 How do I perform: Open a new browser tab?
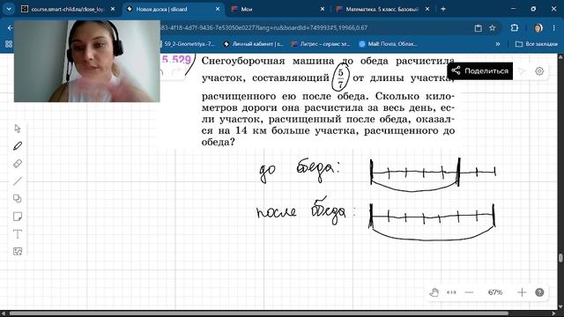pos(443,9)
